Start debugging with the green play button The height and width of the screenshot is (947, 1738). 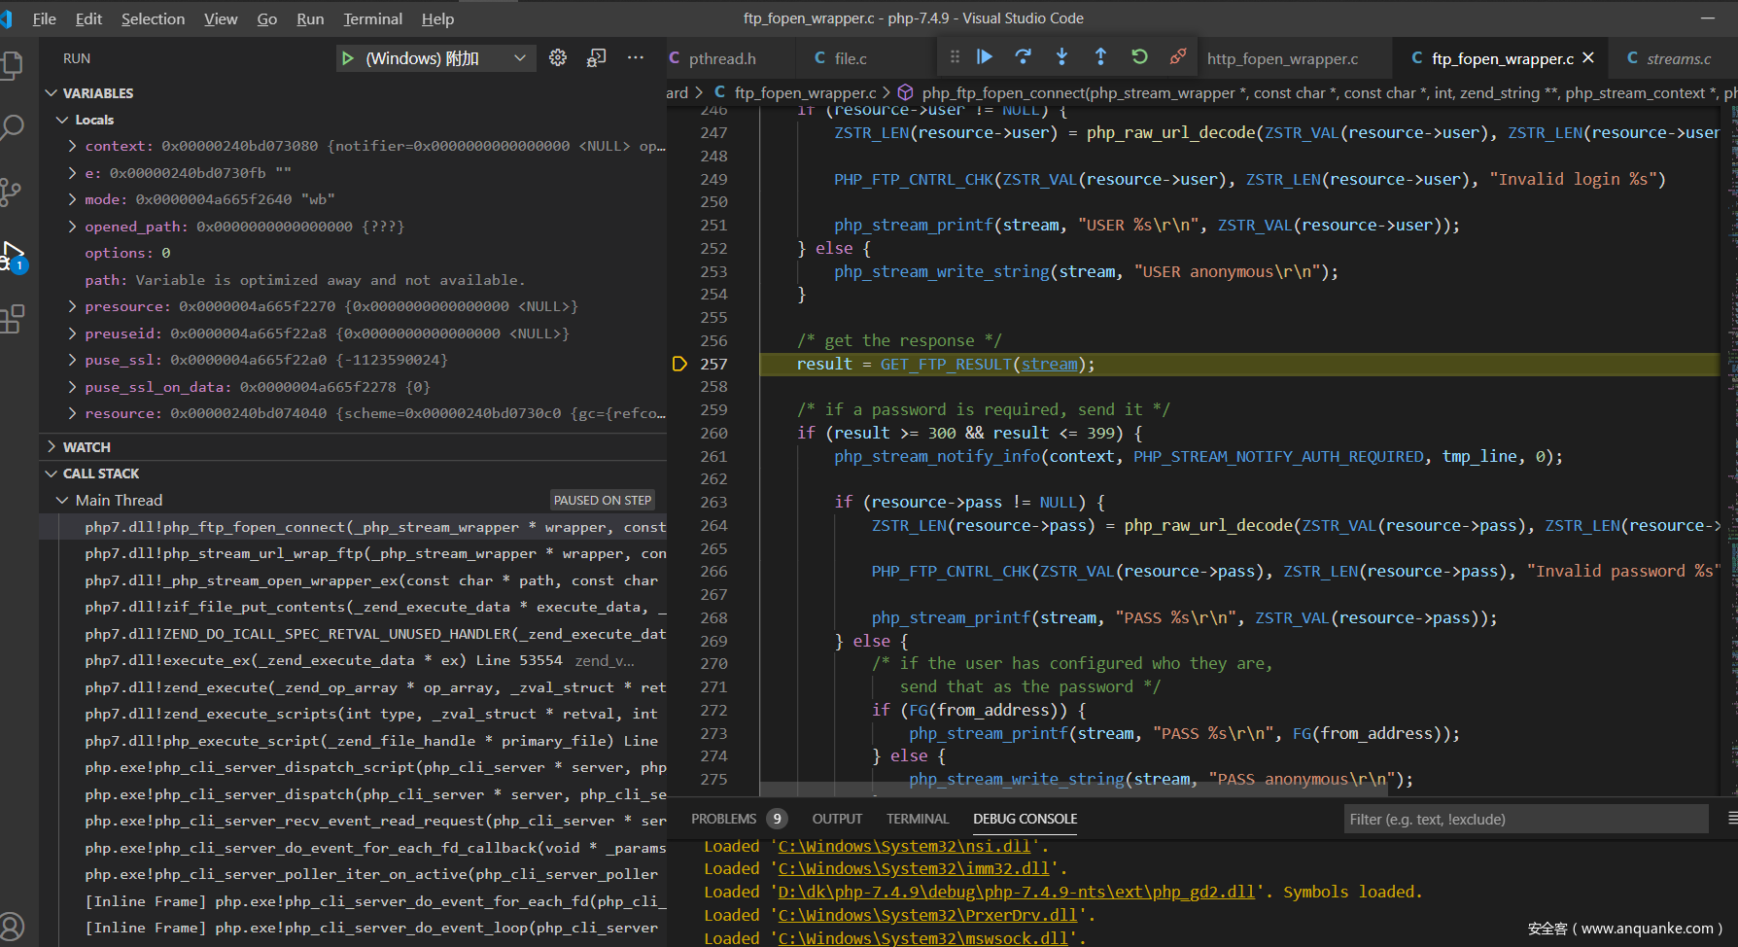(347, 58)
